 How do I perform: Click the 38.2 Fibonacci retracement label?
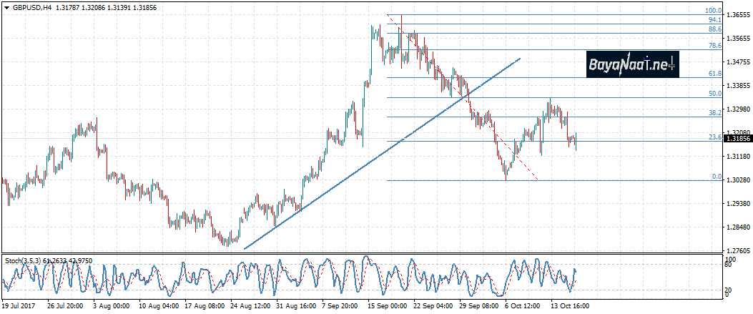tap(714, 113)
